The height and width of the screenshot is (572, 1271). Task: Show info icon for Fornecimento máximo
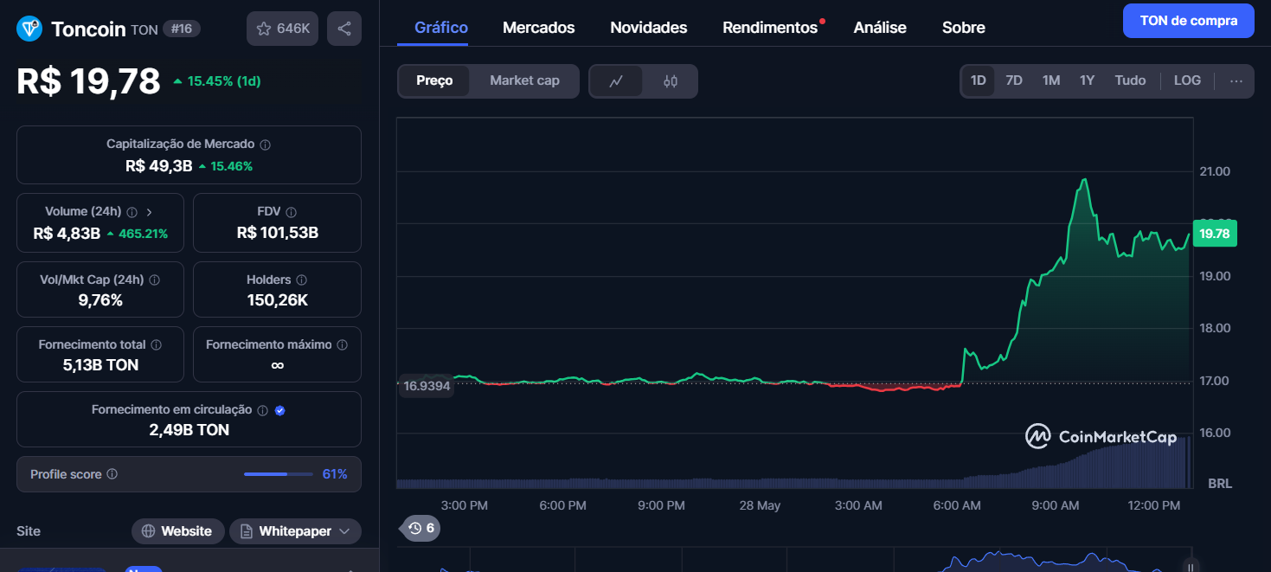point(342,344)
